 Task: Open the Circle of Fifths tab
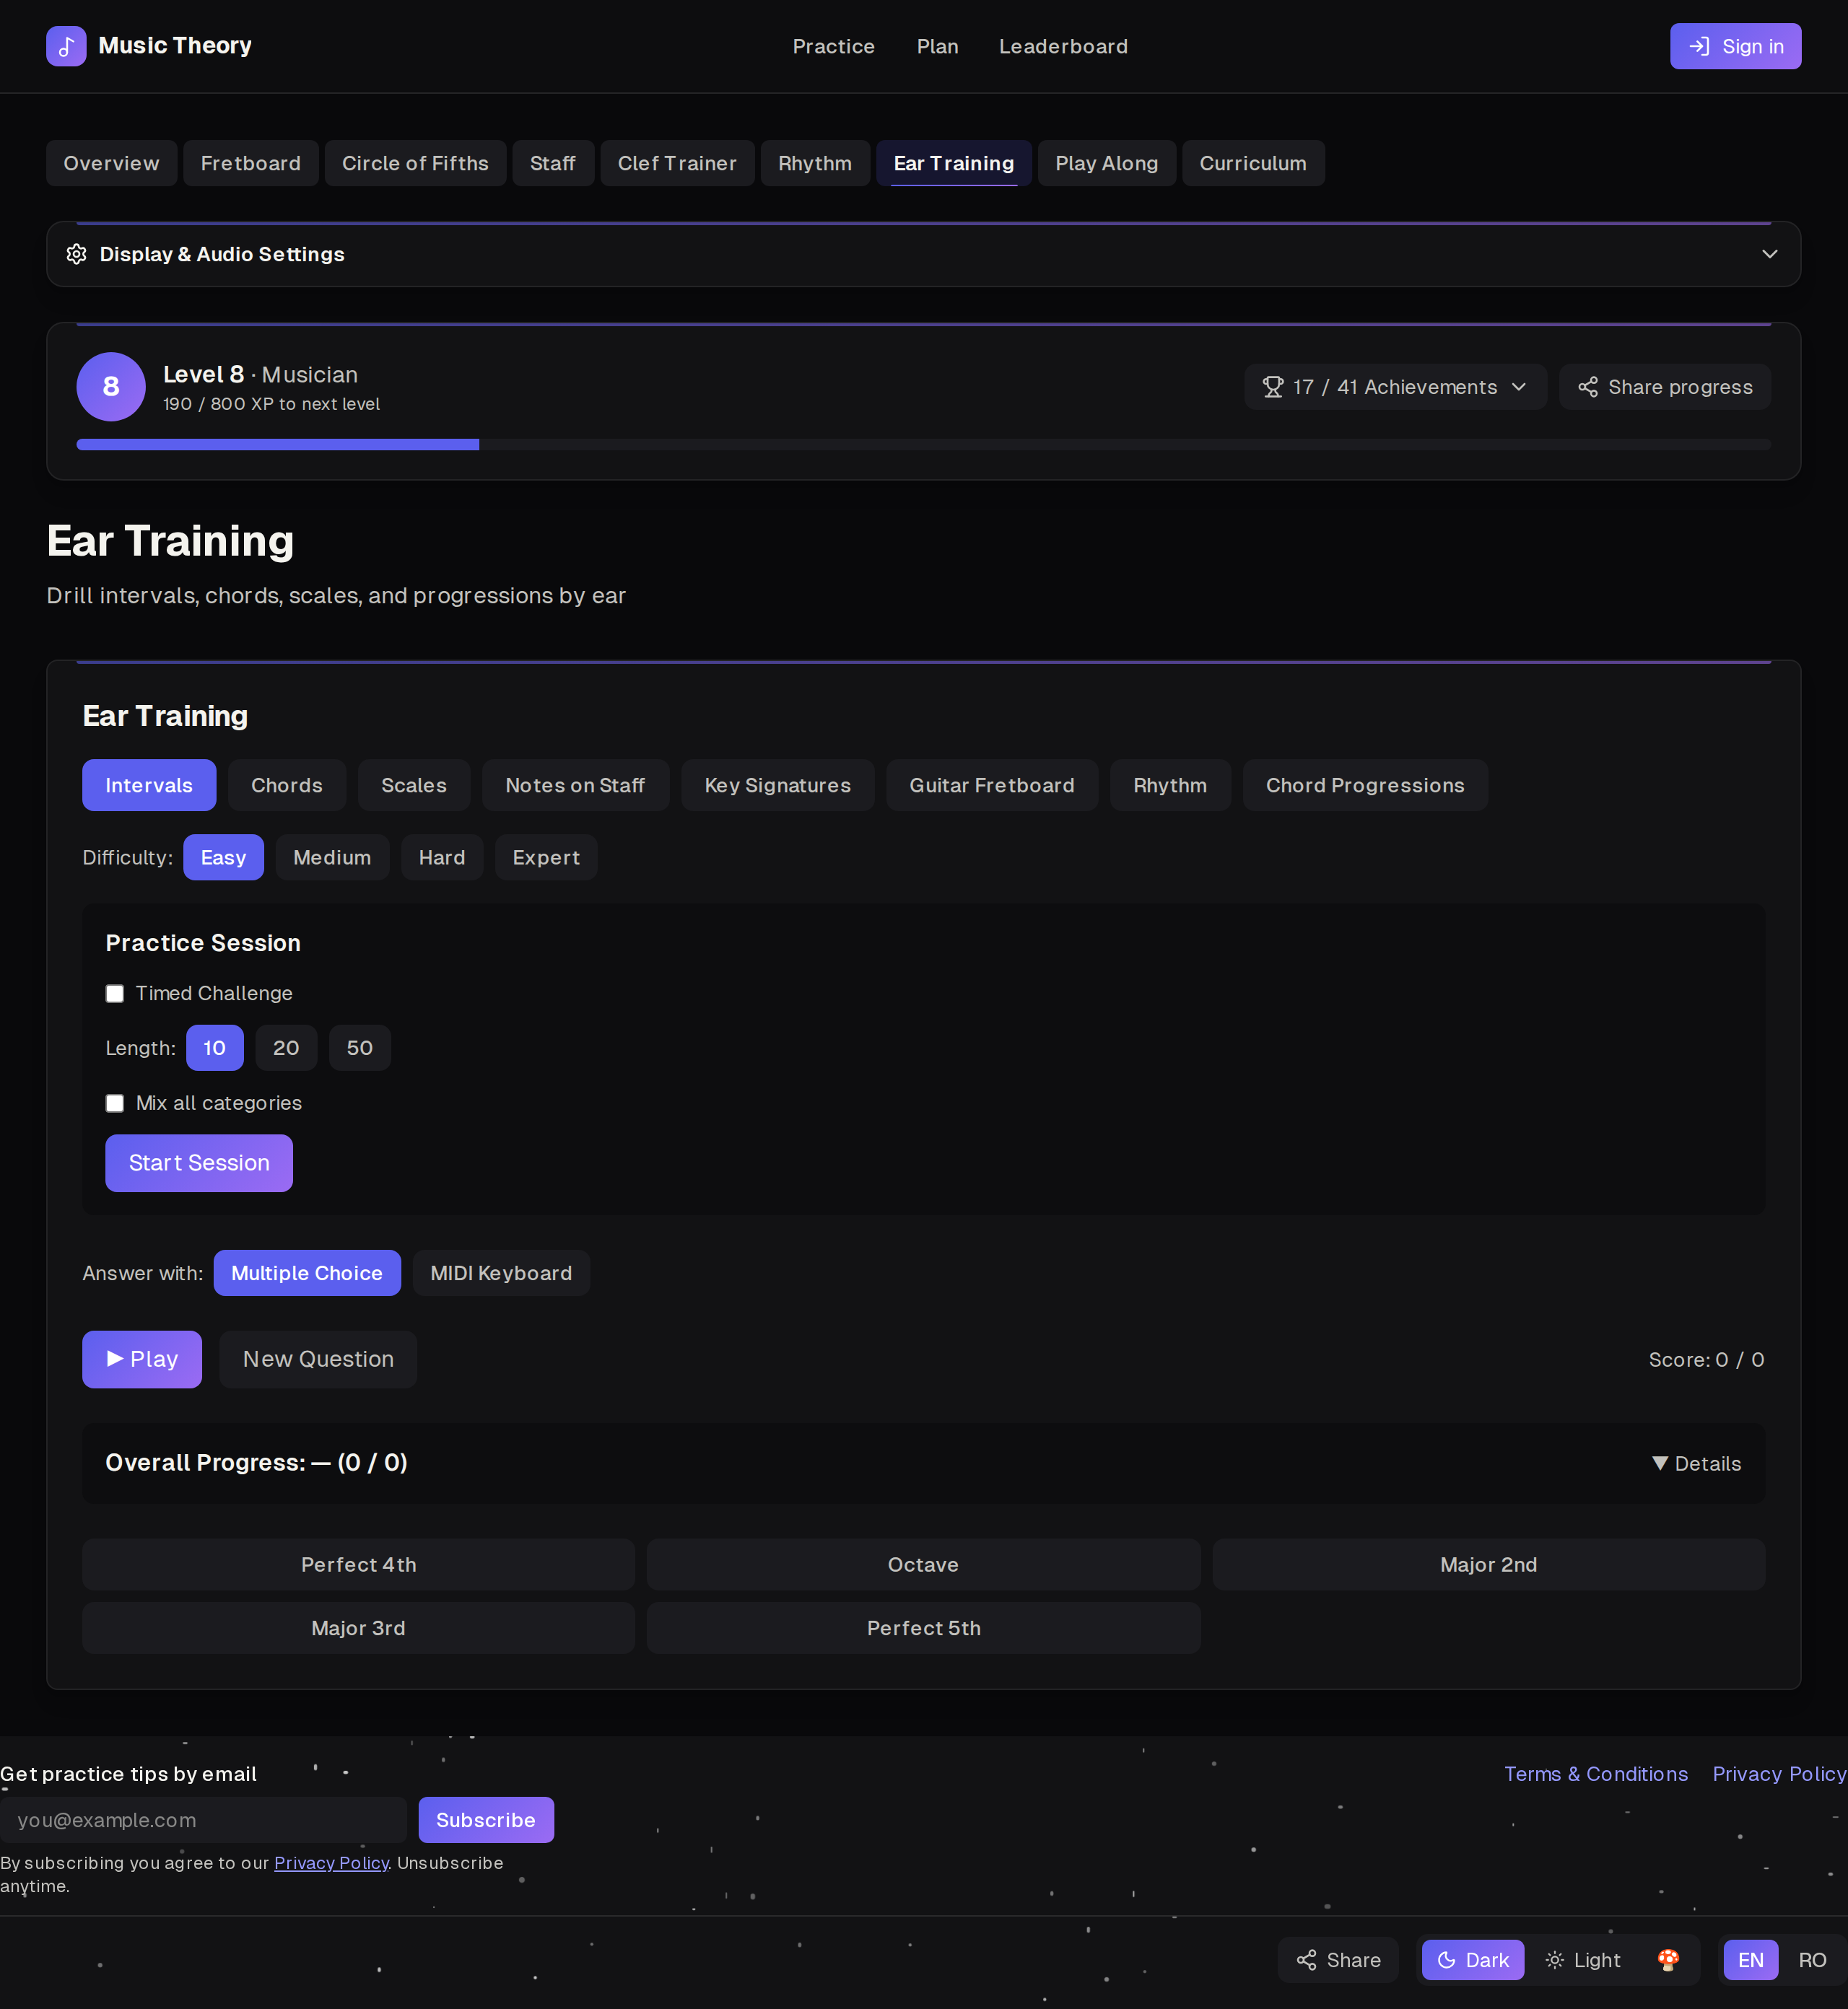coord(415,163)
